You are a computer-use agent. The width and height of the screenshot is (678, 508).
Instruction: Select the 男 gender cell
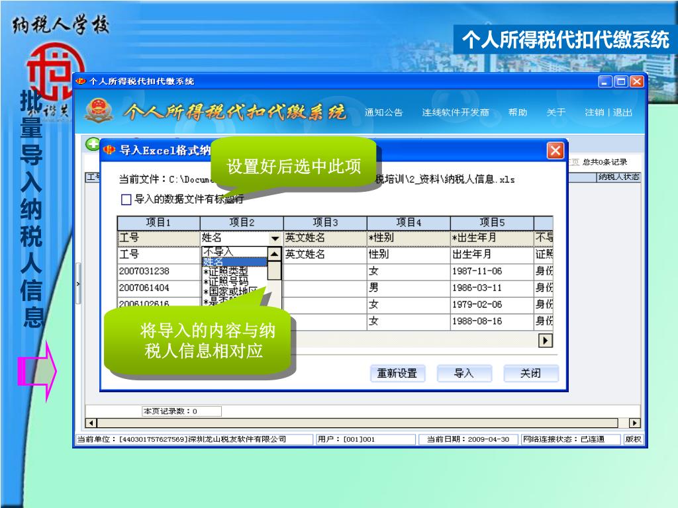[409, 288]
